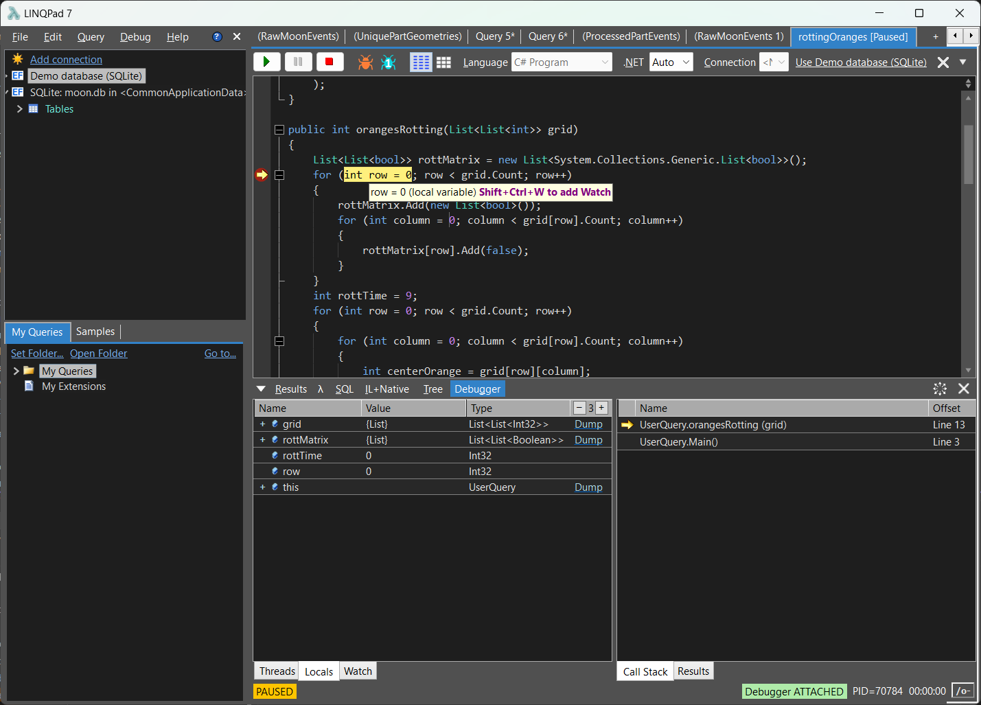Viewport: 981px width, 705px height.
Task: Close the left pane with X
Action: tap(237, 37)
